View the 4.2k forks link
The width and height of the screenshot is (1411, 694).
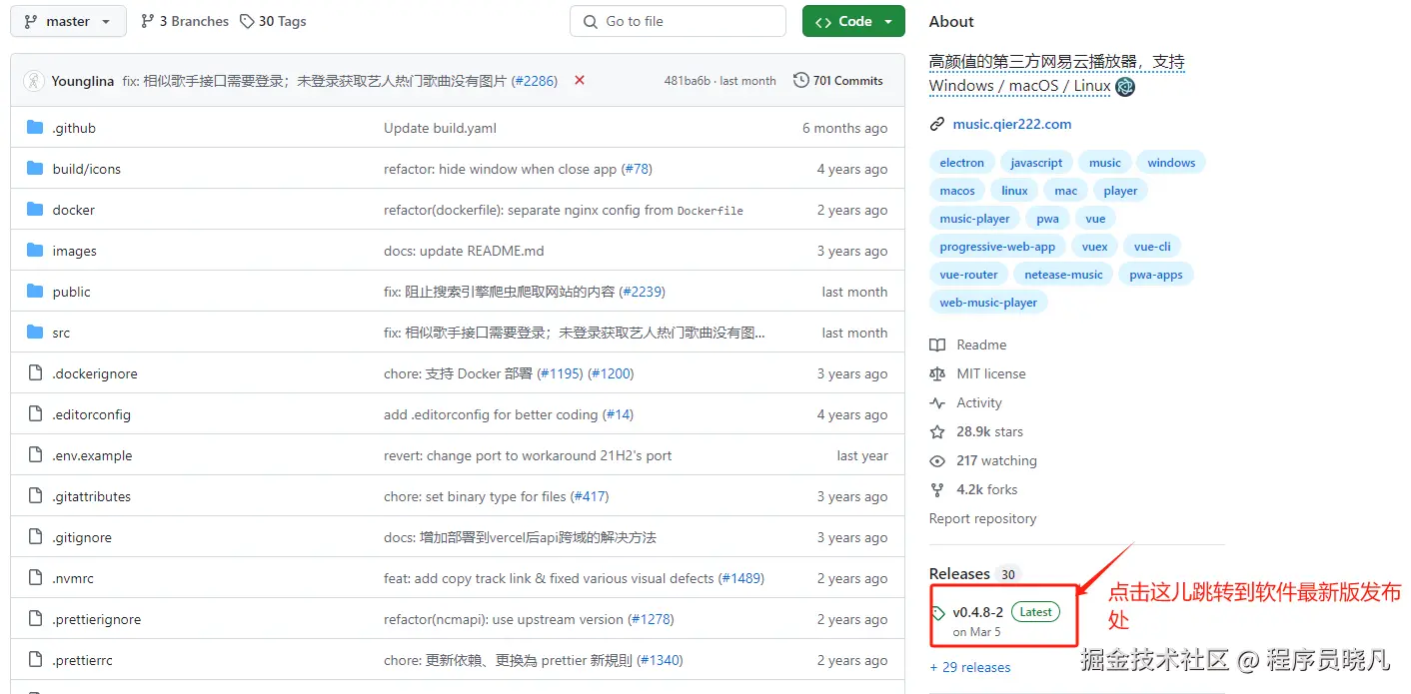pyautogui.click(x=986, y=489)
